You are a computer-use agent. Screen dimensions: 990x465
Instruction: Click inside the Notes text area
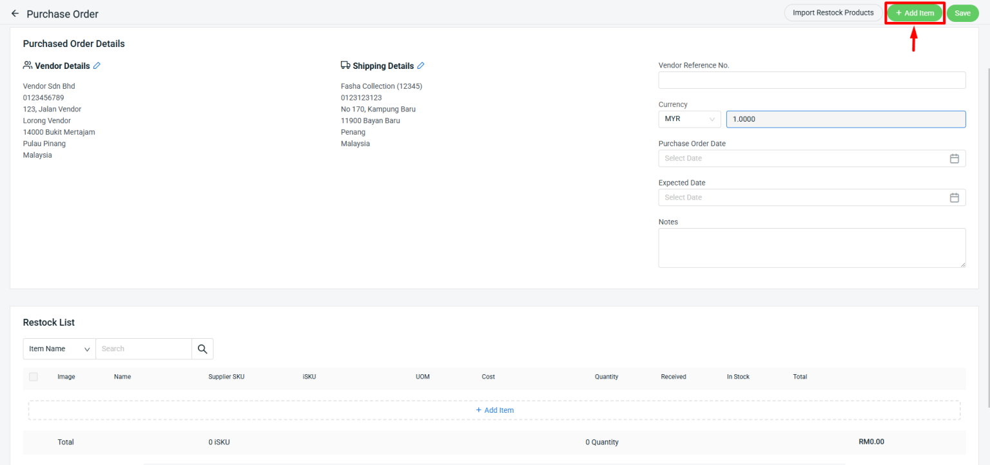pyautogui.click(x=811, y=247)
